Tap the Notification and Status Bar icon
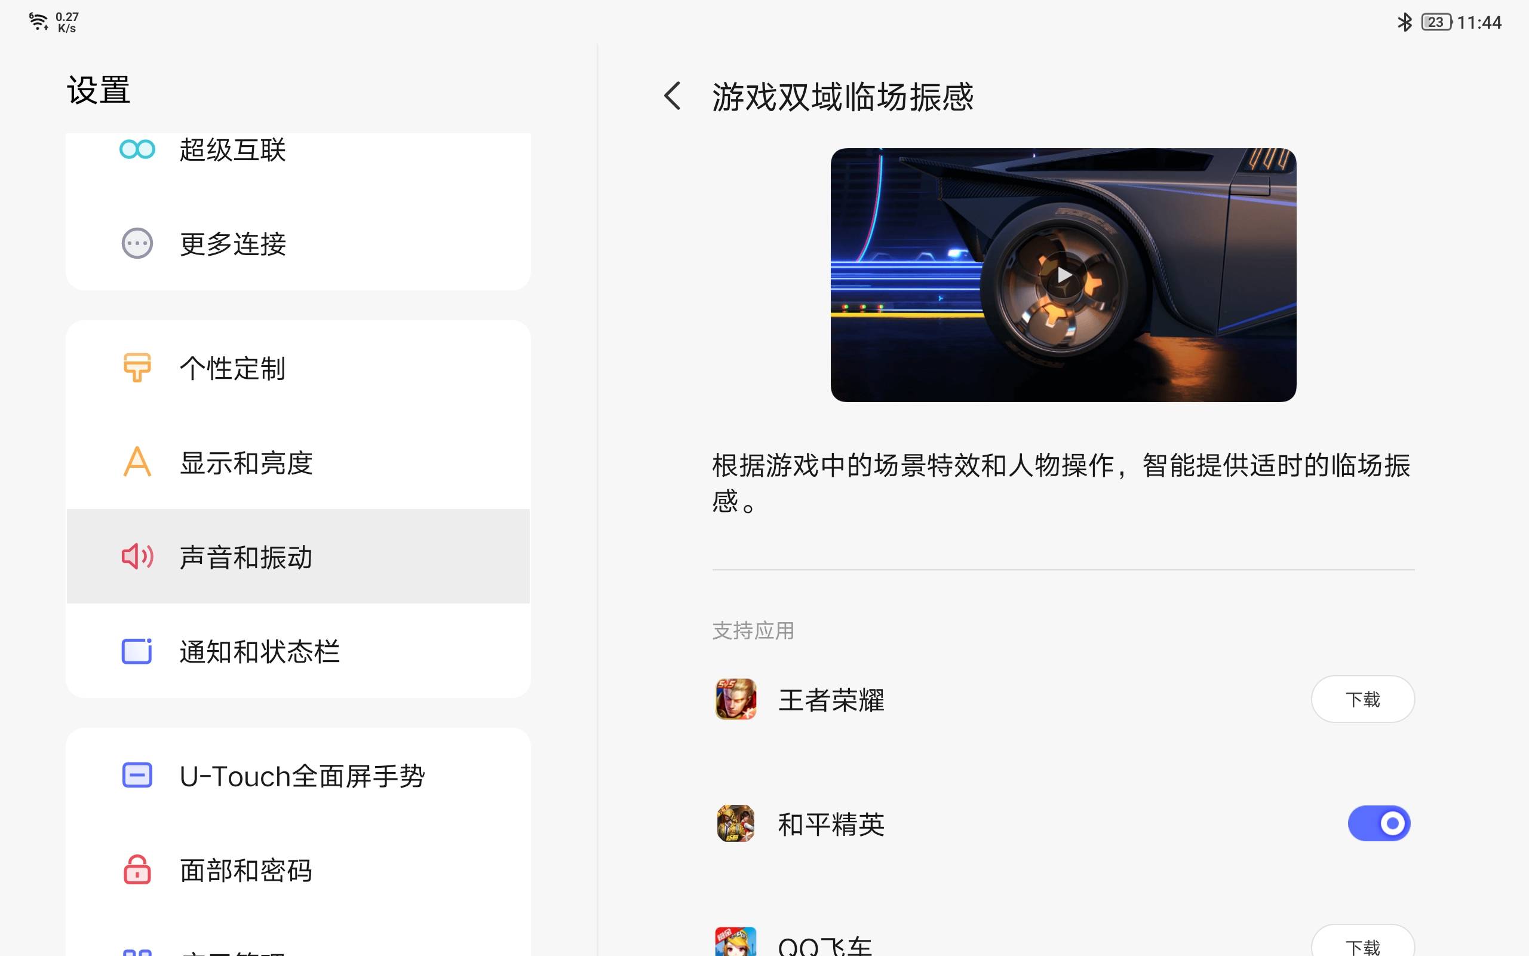Screen dimensions: 1529x956 click(137, 651)
